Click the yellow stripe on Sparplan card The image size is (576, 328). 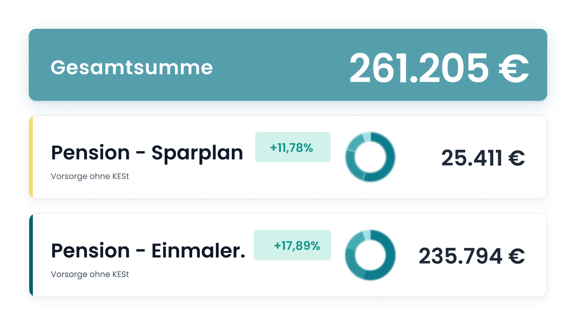(x=31, y=157)
